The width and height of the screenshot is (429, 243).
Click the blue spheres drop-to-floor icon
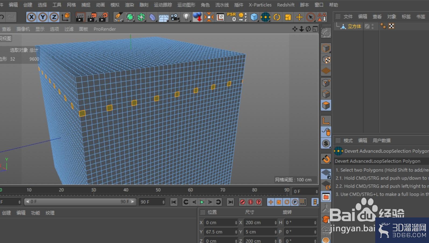(x=197, y=17)
